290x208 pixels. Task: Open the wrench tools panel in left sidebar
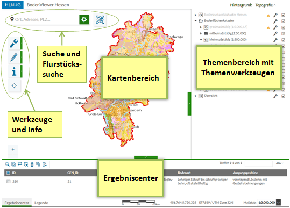[x=14, y=44]
